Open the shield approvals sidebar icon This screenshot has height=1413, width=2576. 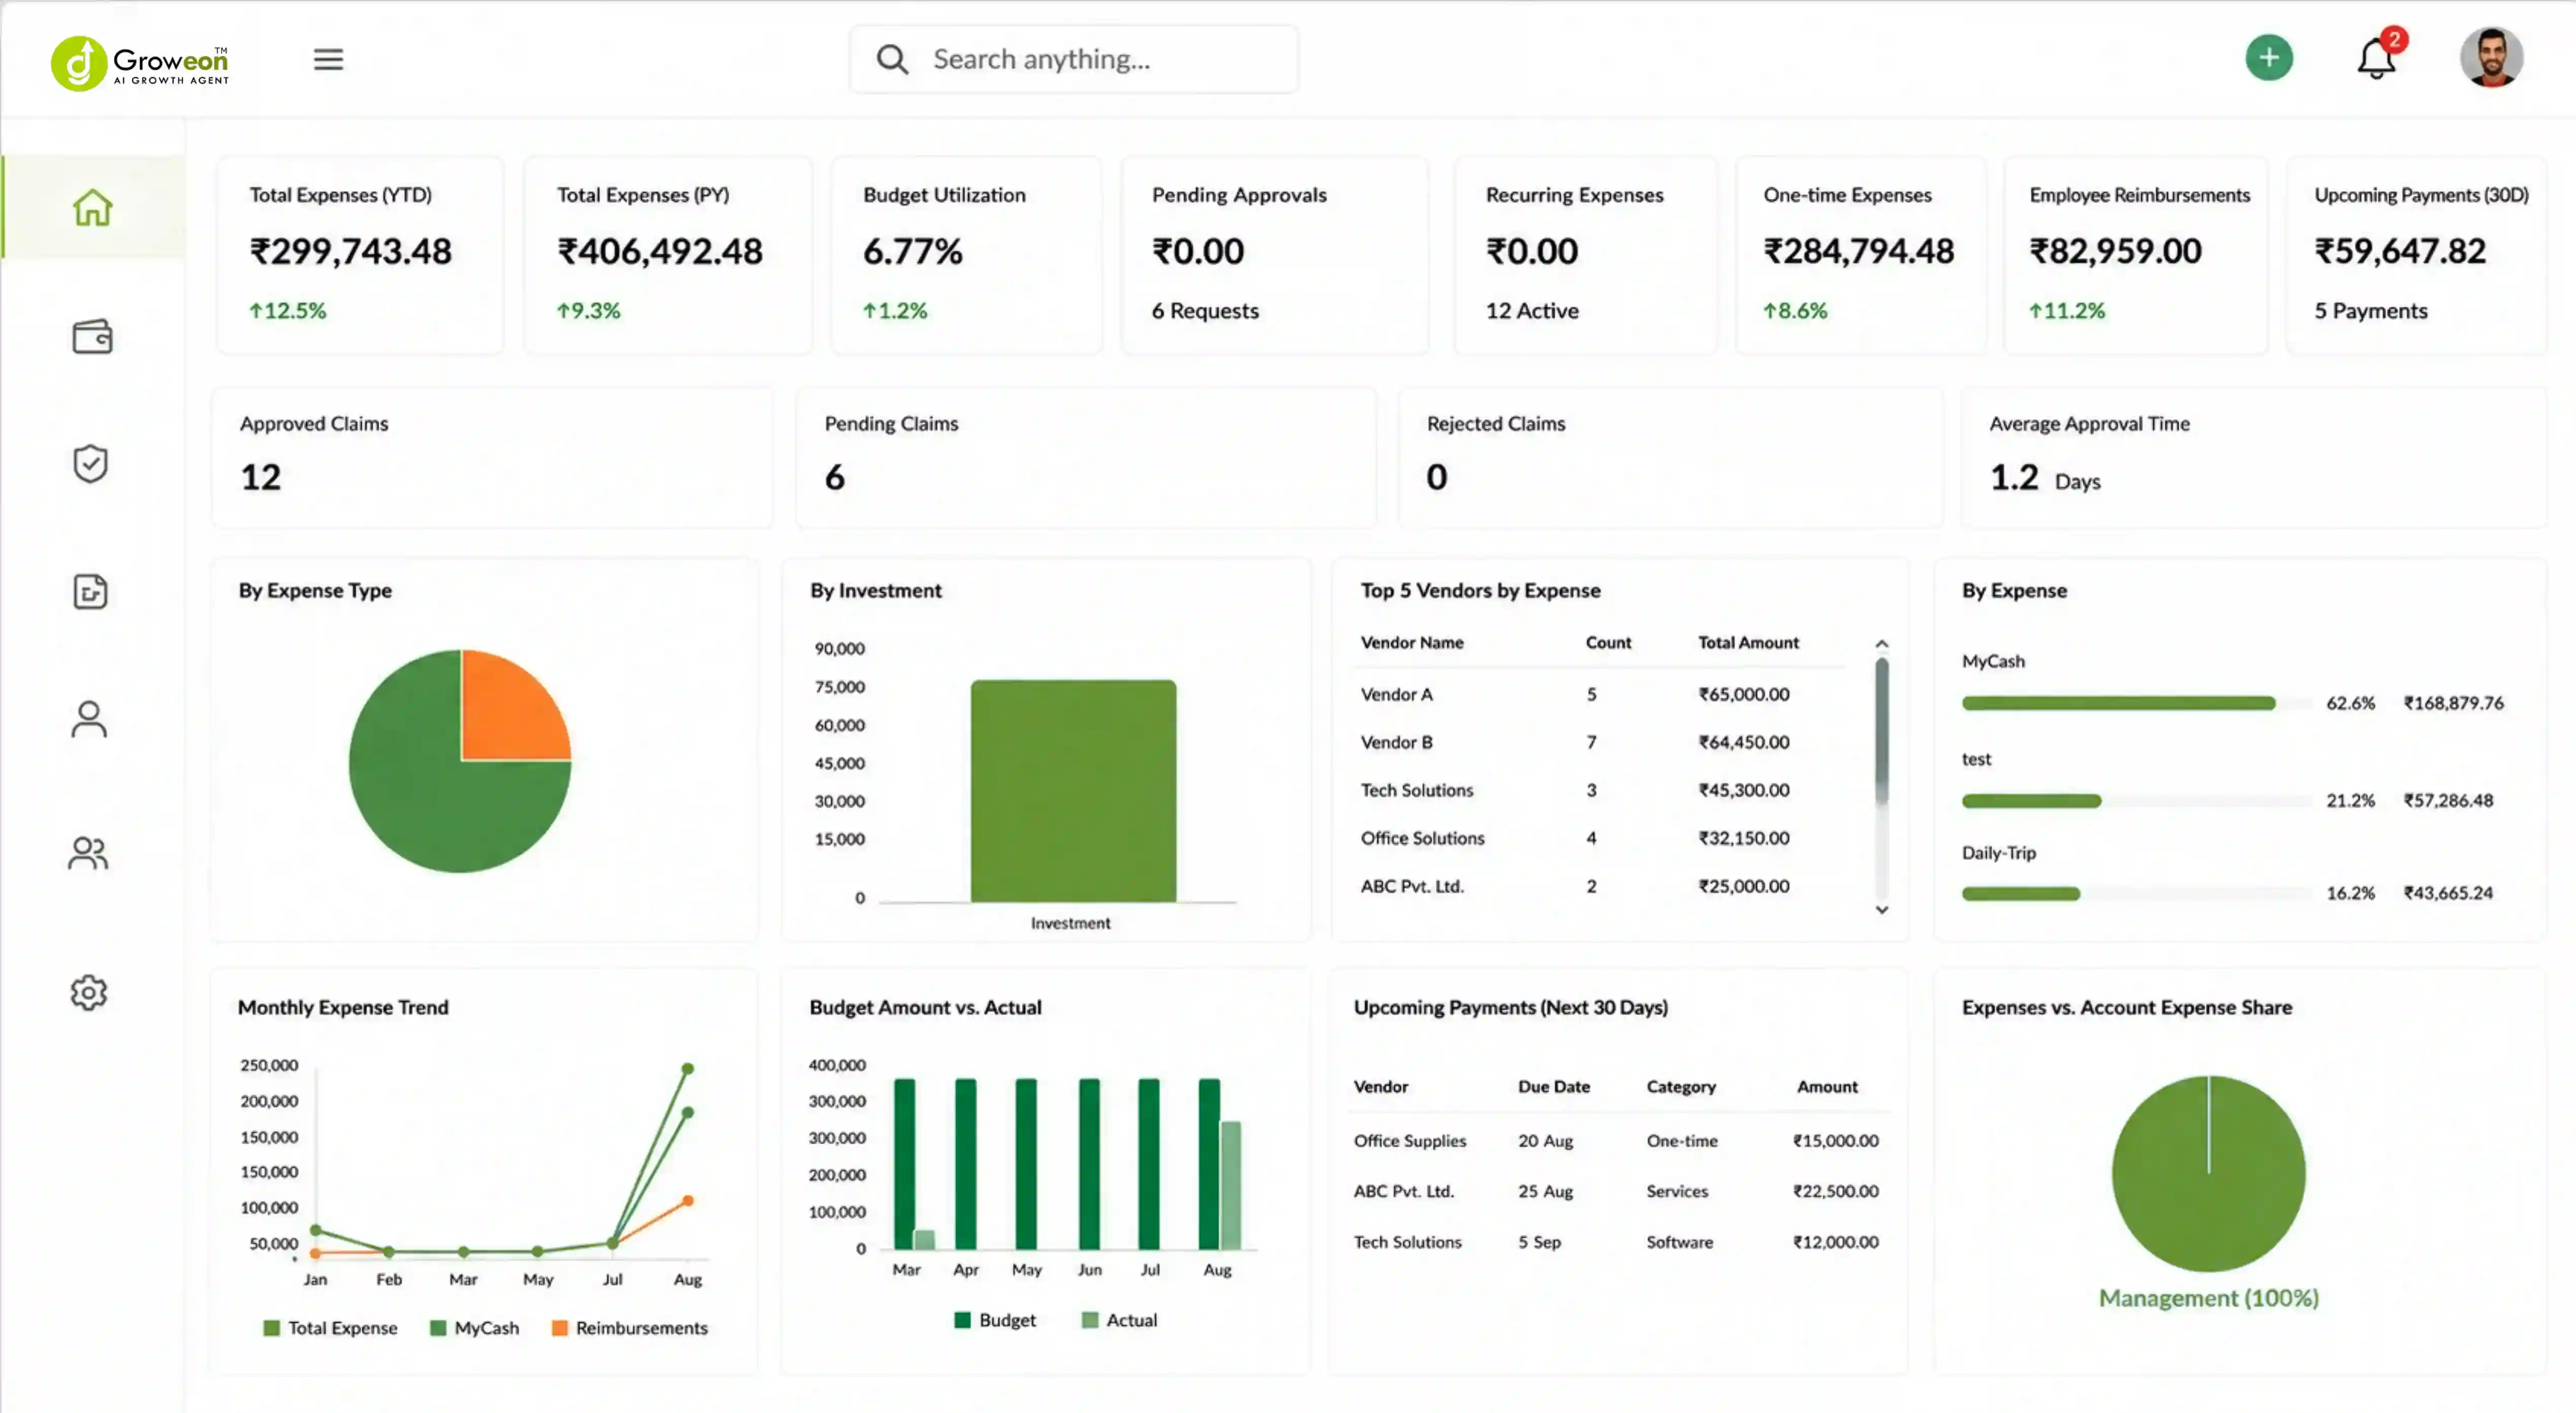coord(91,464)
